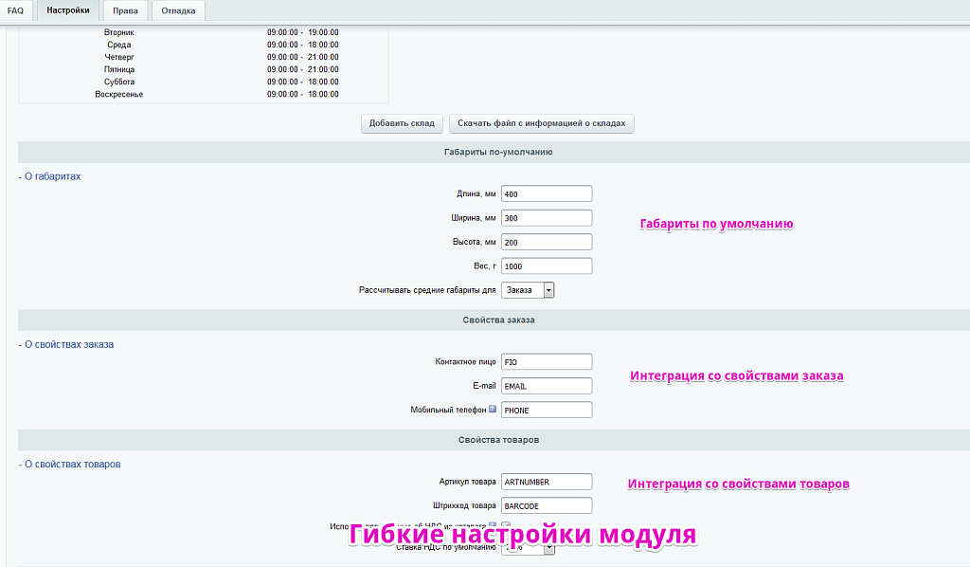
Task: Open the Отладка tab
Action: (177, 10)
